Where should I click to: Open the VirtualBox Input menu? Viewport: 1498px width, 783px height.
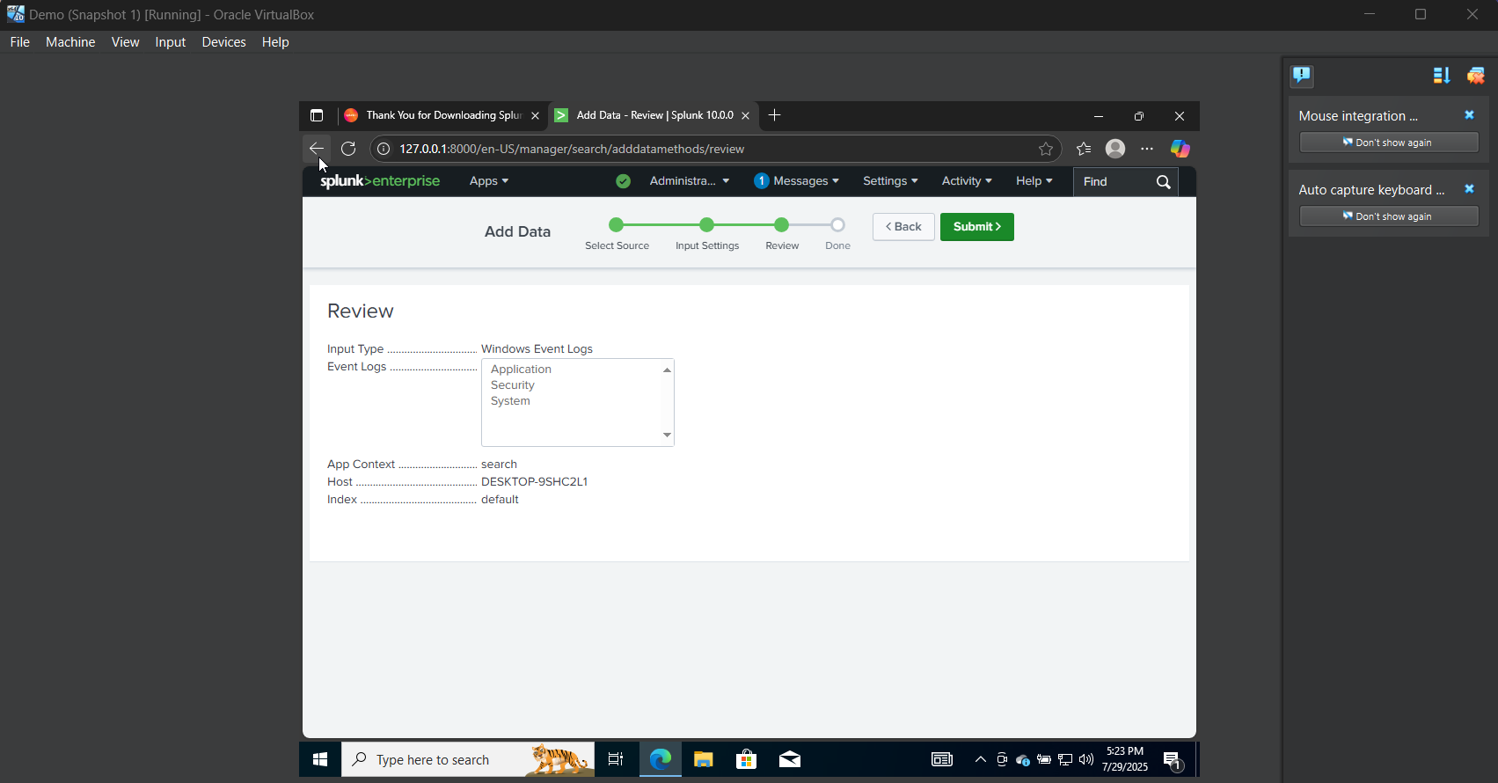[171, 42]
